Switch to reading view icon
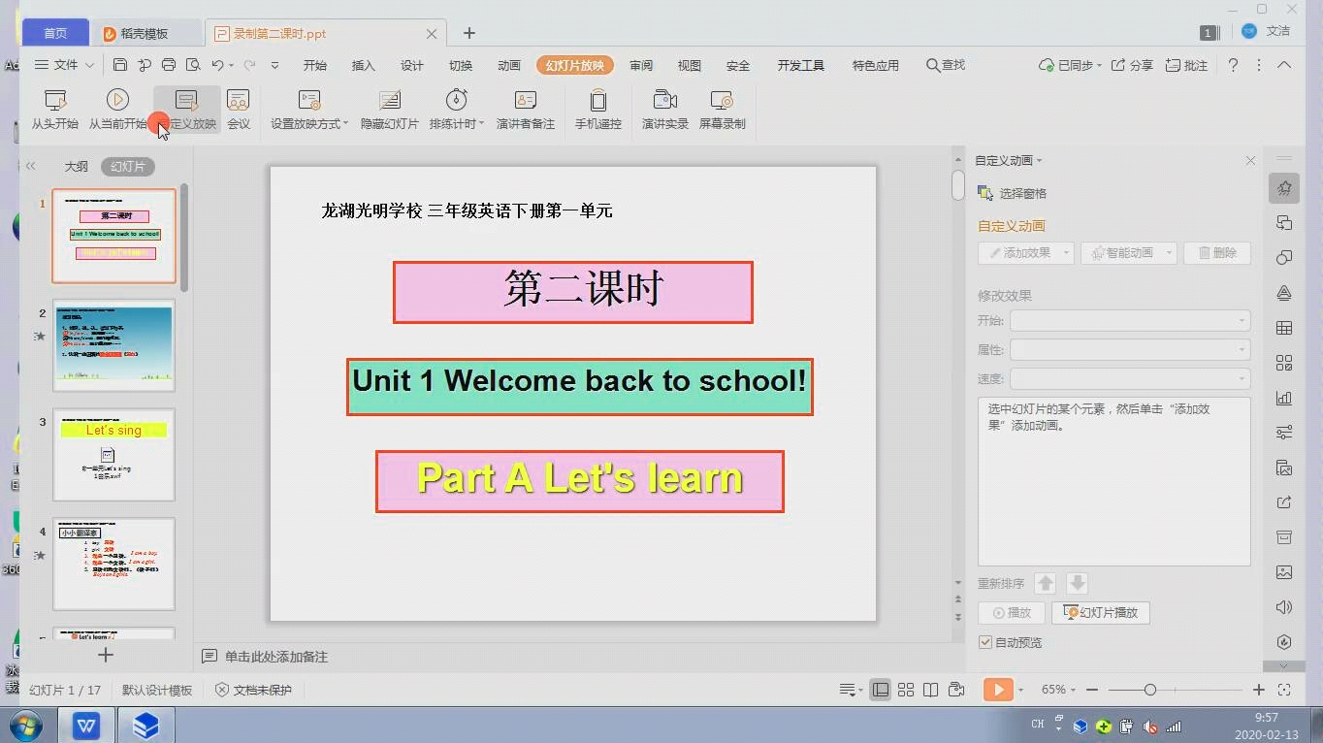Screen dimensions: 1323x743 [x=930, y=690]
